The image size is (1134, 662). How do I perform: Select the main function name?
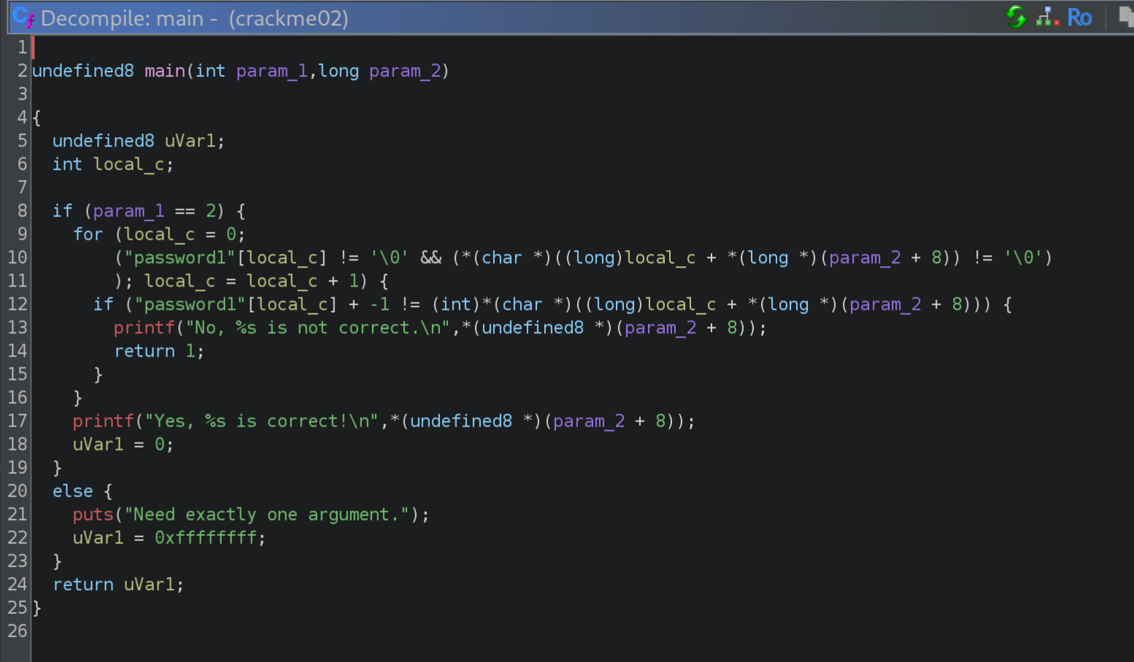point(164,71)
